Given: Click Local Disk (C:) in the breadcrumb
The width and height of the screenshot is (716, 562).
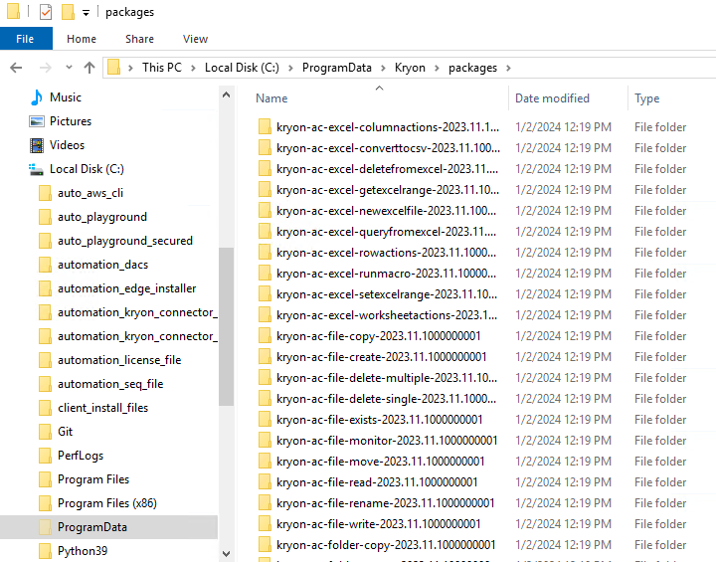Looking at the screenshot, I should tap(242, 68).
